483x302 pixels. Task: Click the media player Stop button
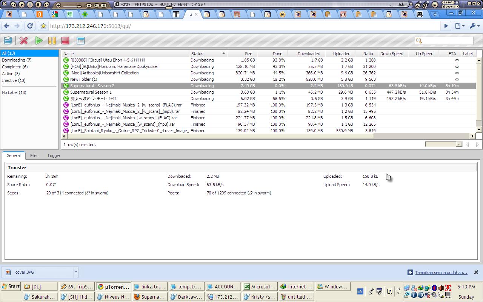38,5
